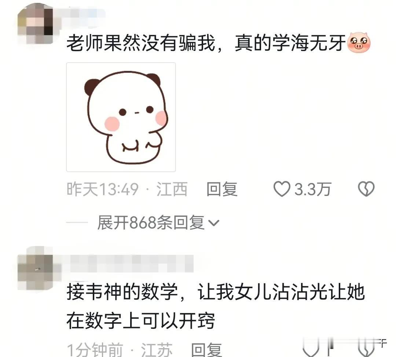Click the 1分钟前 timestamp
The image size is (396, 357).
[95, 350]
